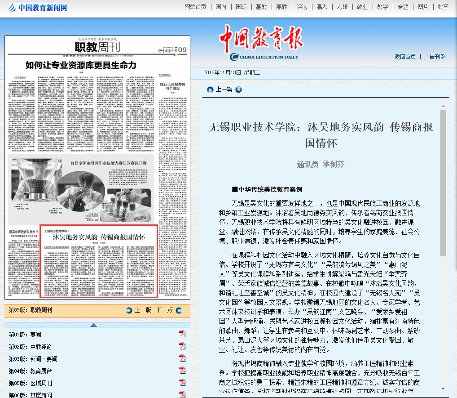The width and height of the screenshot is (457, 398).
Task: Download PDF for 第03版 新闻·要闻
Action: [182, 358]
